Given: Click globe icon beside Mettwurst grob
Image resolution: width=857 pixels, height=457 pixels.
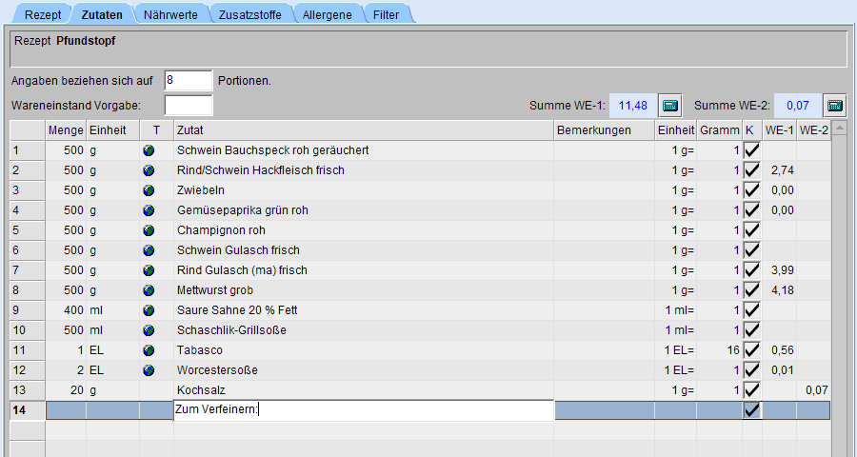Looking at the screenshot, I should point(149,290).
